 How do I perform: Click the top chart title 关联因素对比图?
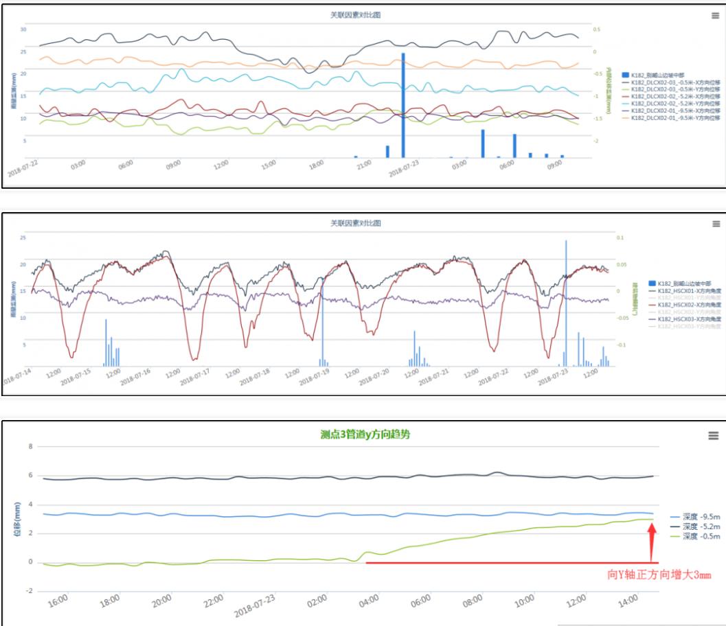tap(355, 15)
